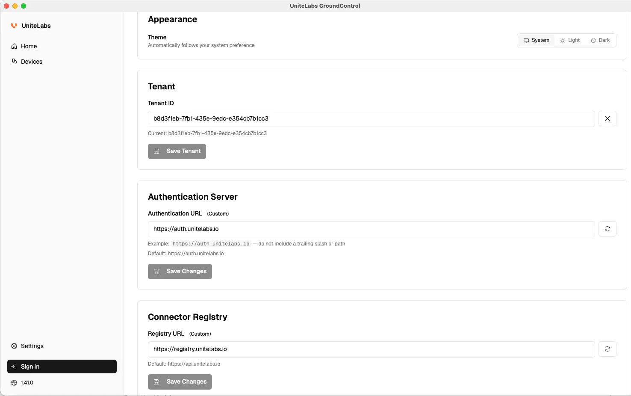Click the Appearance heading
This screenshot has height=396, width=631.
click(172, 19)
